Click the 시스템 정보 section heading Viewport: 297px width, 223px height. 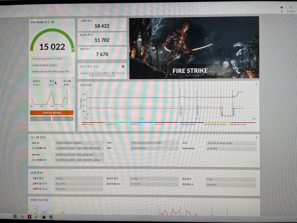tap(38, 137)
